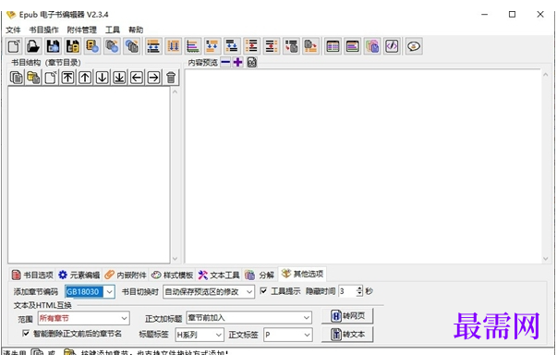
Task: Click the new blank file toolbar icon
Action: click(x=14, y=46)
